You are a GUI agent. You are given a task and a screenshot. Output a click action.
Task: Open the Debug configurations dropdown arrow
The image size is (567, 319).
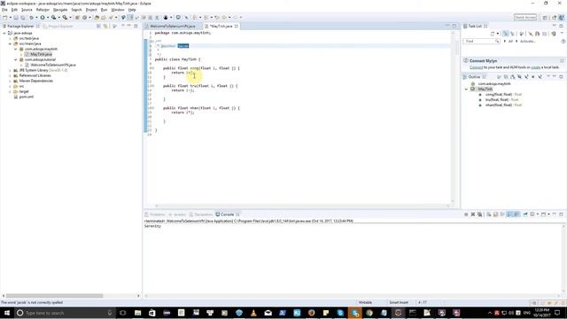click(x=36, y=18)
